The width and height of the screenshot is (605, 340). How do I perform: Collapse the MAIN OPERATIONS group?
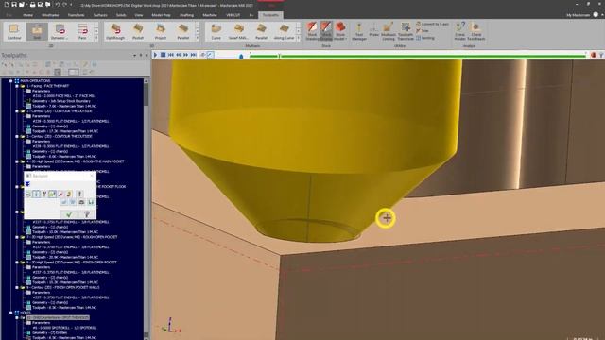pos(10,81)
